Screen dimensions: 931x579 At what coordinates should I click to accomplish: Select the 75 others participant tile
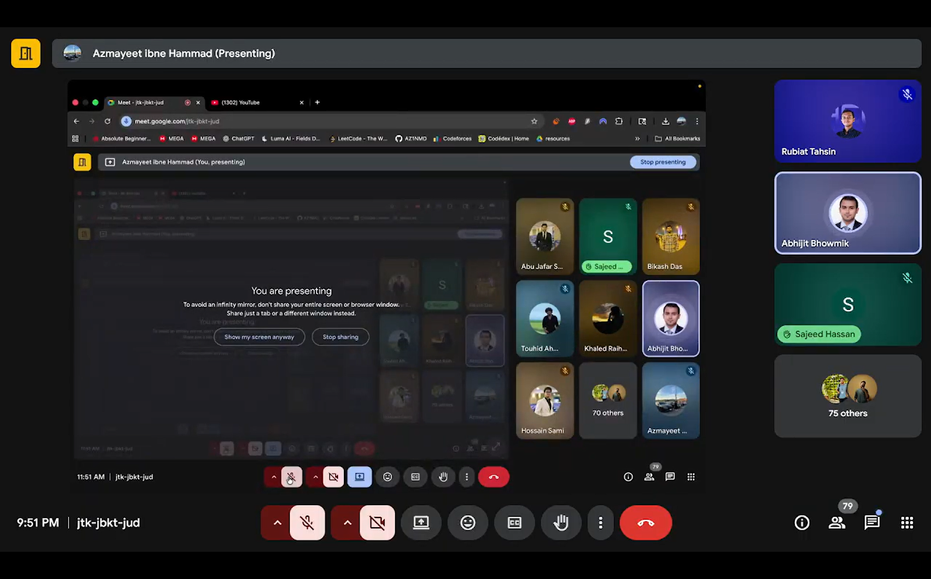pyautogui.click(x=847, y=396)
